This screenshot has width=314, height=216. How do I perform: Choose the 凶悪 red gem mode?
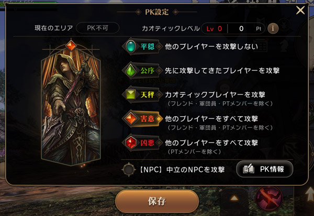pyautogui.click(x=141, y=143)
